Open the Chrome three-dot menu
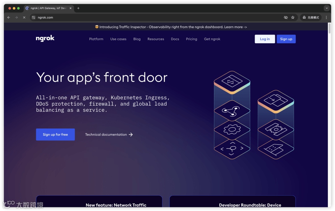The height and width of the screenshot is (211, 335). (326, 17)
